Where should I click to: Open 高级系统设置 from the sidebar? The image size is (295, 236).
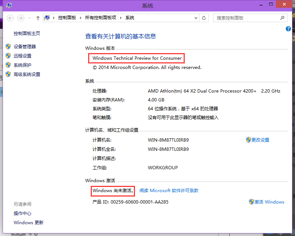click(27, 74)
